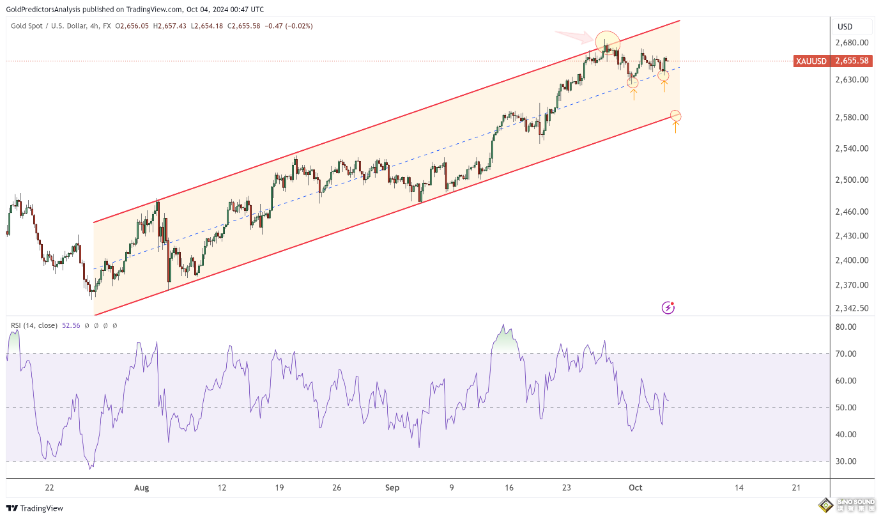The height and width of the screenshot is (519, 881).
Task: Click the Sep label on the time axis
Action: (x=392, y=488)
